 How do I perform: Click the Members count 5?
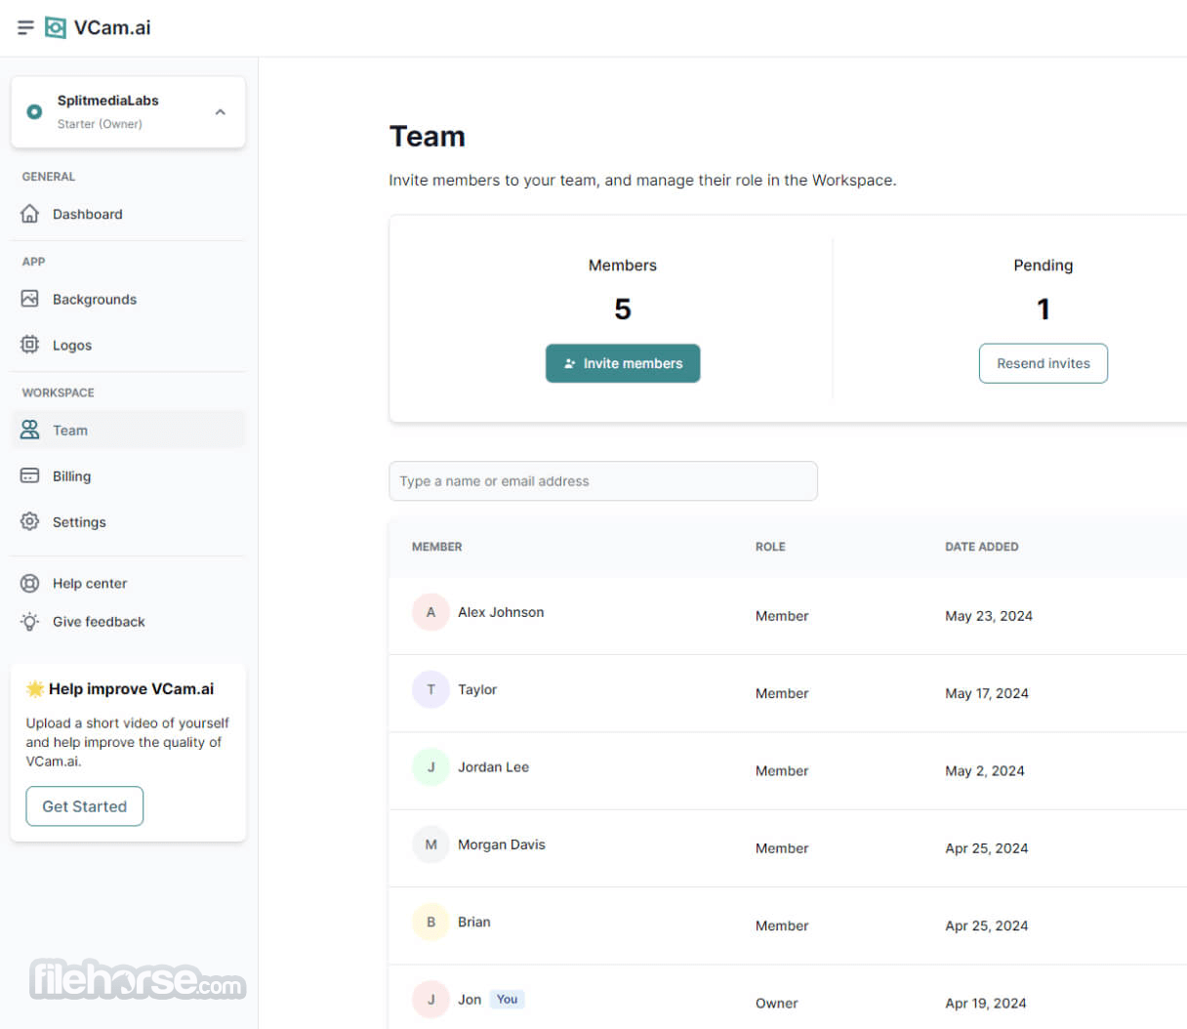(x=623, y=309)
